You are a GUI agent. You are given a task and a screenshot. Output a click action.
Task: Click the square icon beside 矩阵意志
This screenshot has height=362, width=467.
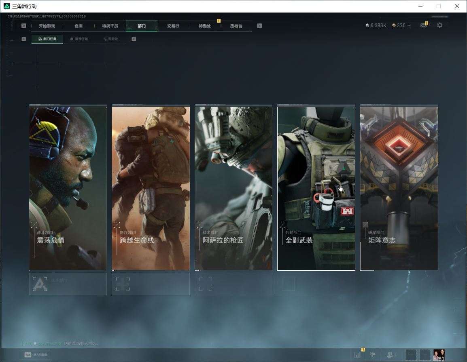(365, 225)
